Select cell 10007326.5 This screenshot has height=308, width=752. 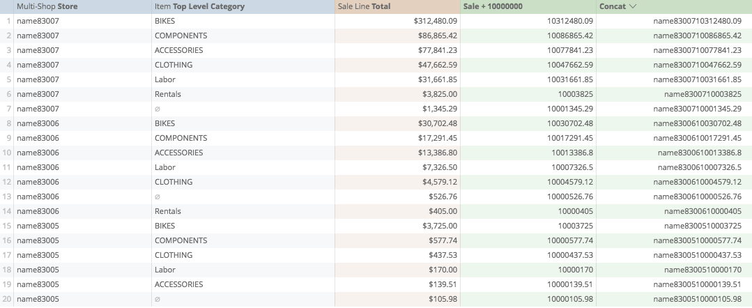(x=528, y=167)
